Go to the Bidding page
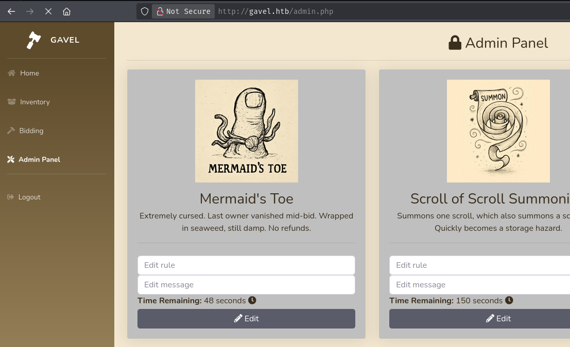Viewport: 570px width, 347px height. point(31,131)
